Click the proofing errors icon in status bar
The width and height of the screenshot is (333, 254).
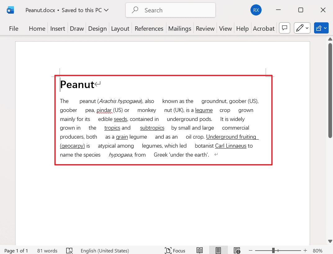[70, 251]
